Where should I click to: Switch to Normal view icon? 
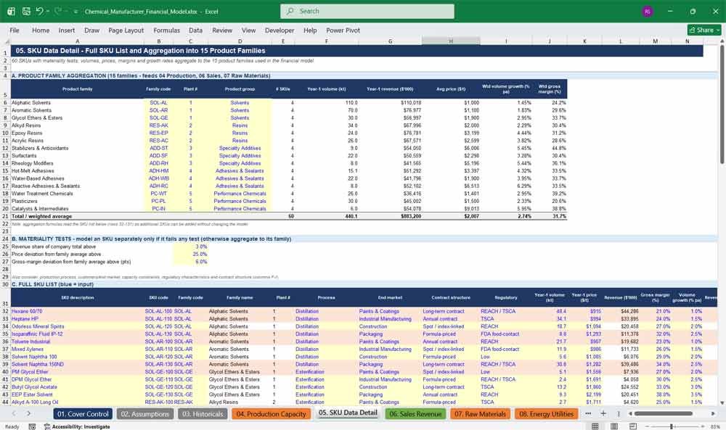pyautogui.click(x=595, y=426)
